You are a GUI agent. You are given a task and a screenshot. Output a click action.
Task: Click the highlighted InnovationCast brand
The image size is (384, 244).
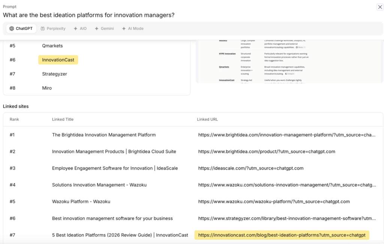click(x=58, y=60)
